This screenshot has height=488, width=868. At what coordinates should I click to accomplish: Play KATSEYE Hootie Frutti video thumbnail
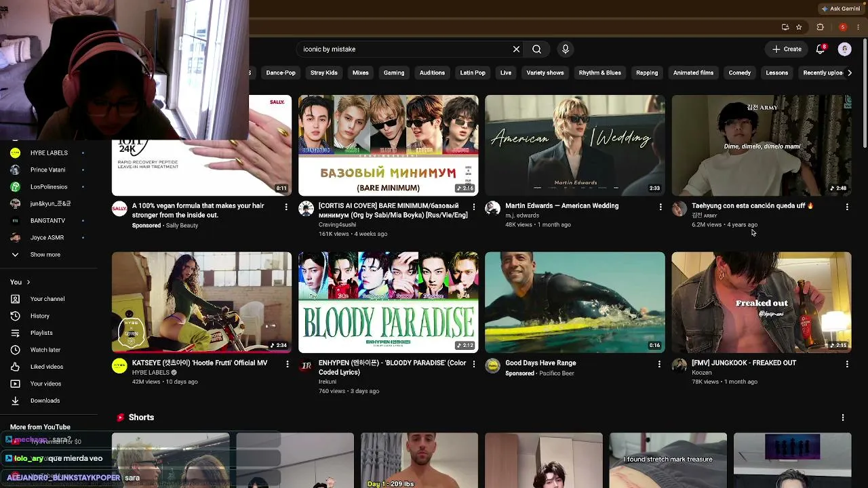tap(202, 302)
